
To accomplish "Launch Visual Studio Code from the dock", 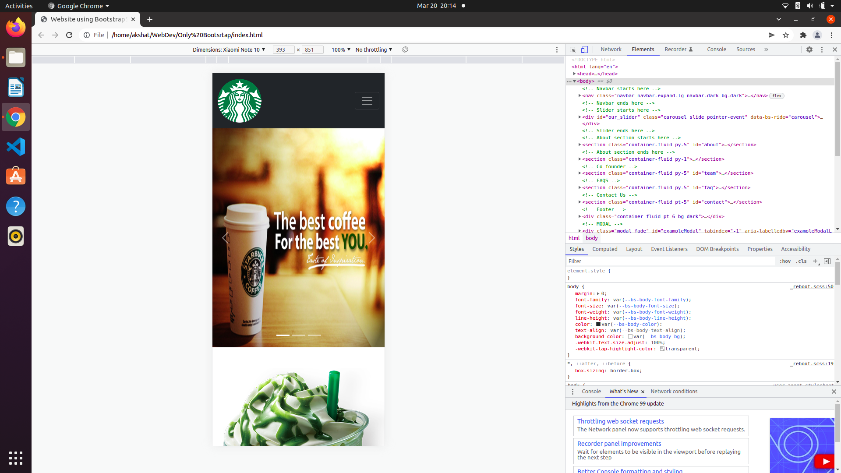I will coord(16,147).
